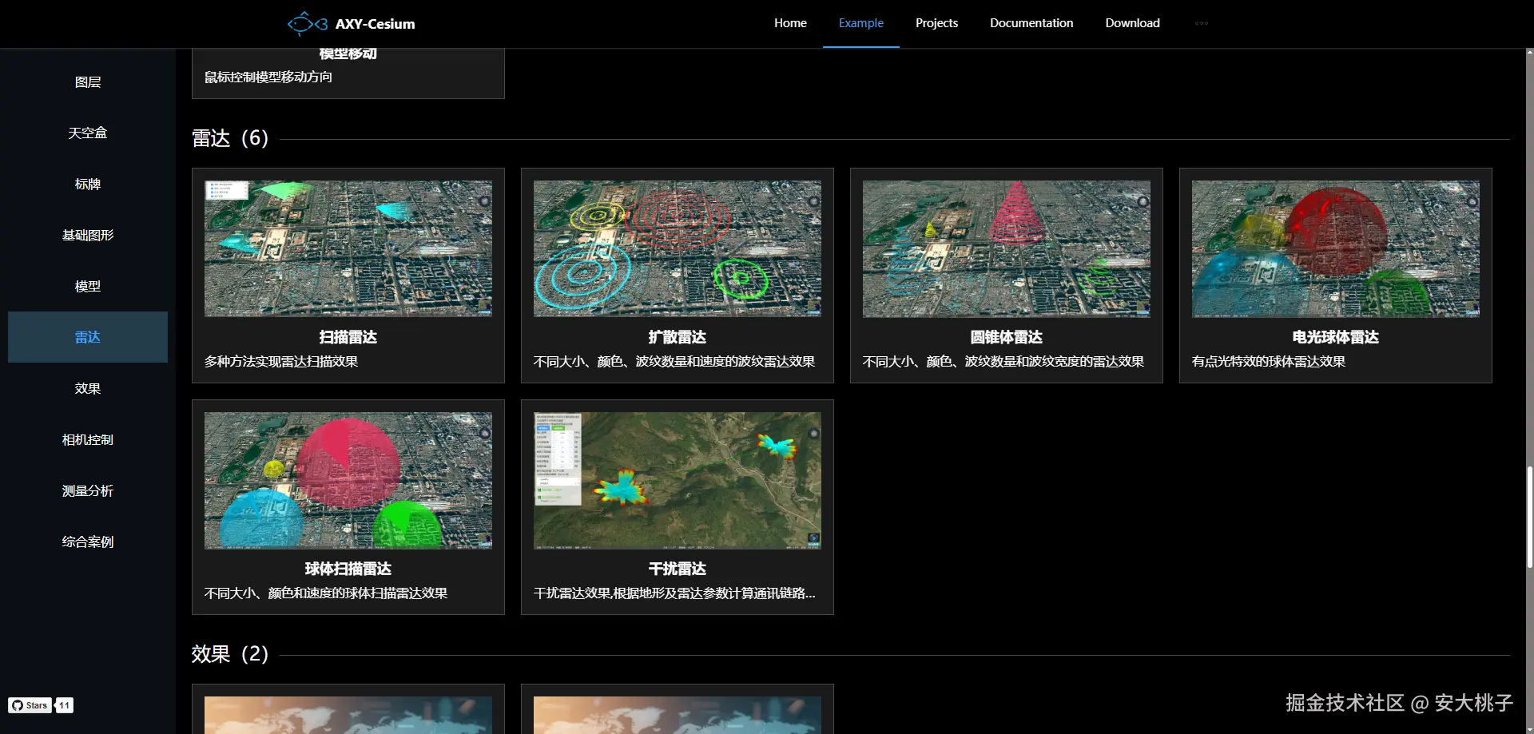Select the 综合案例 sidebar category
The height and width of the screenshot is (734, 1534).
(x=87, y=542)
